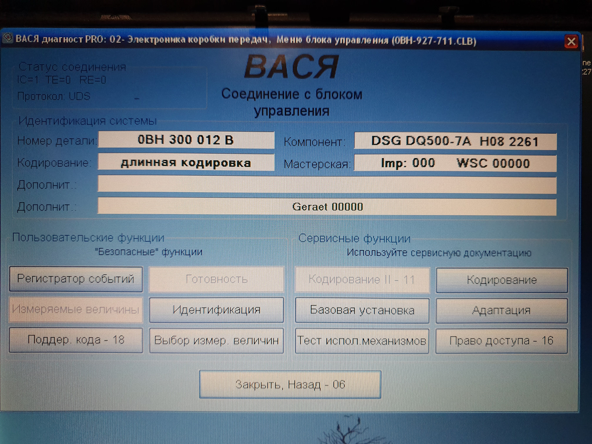The width and height of the screenshot is (592, 444).
Task: Open the Идентификация screen
Action: tap(216, 310)
